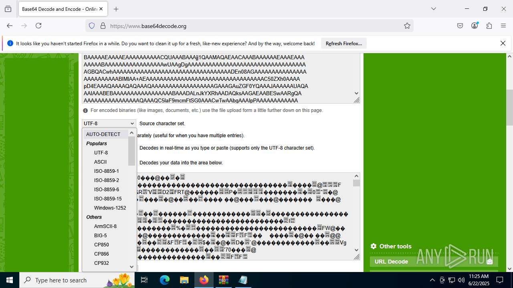Click the output textarea scroll-down arrow
This screenshot has height=288, width=513.
pos(356,250)
